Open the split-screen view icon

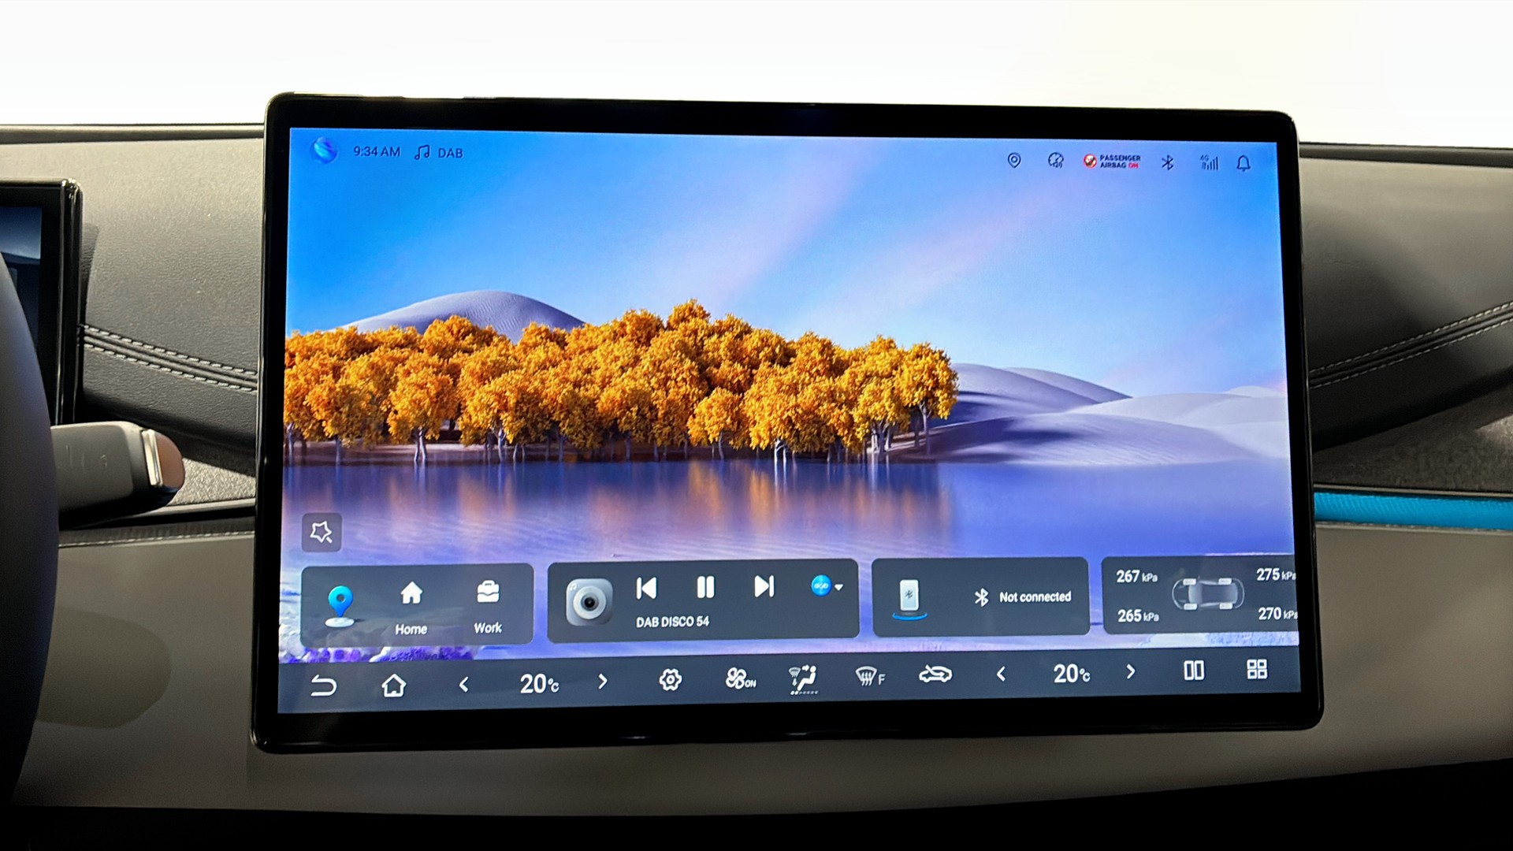(x=1193, y=671)
